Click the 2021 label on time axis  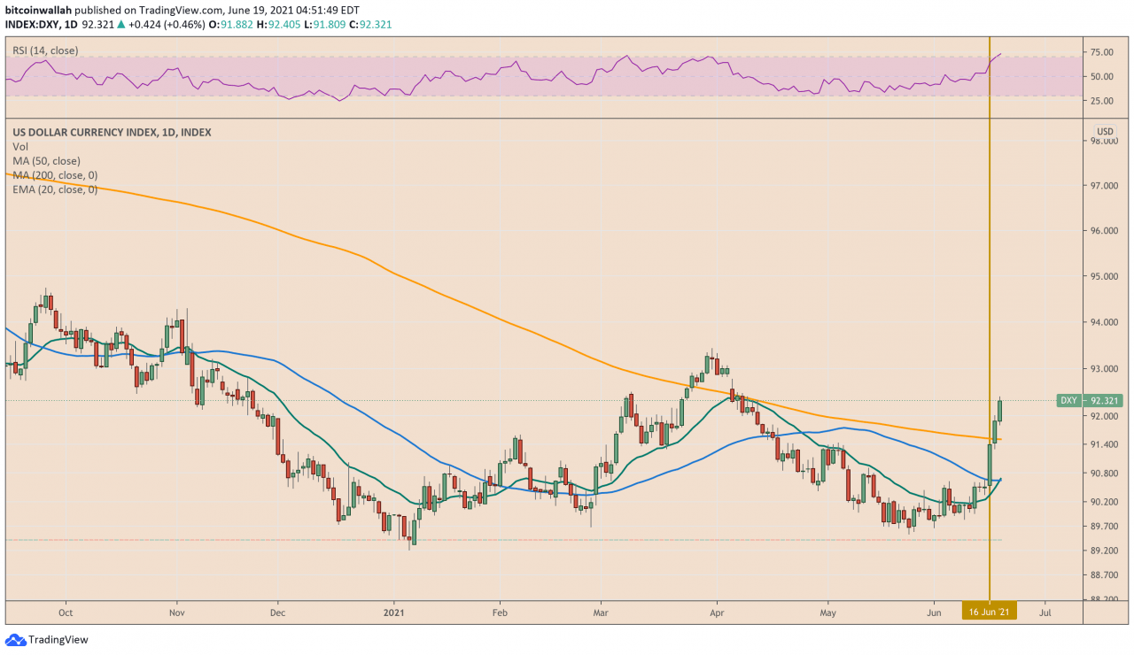point(395,612)
